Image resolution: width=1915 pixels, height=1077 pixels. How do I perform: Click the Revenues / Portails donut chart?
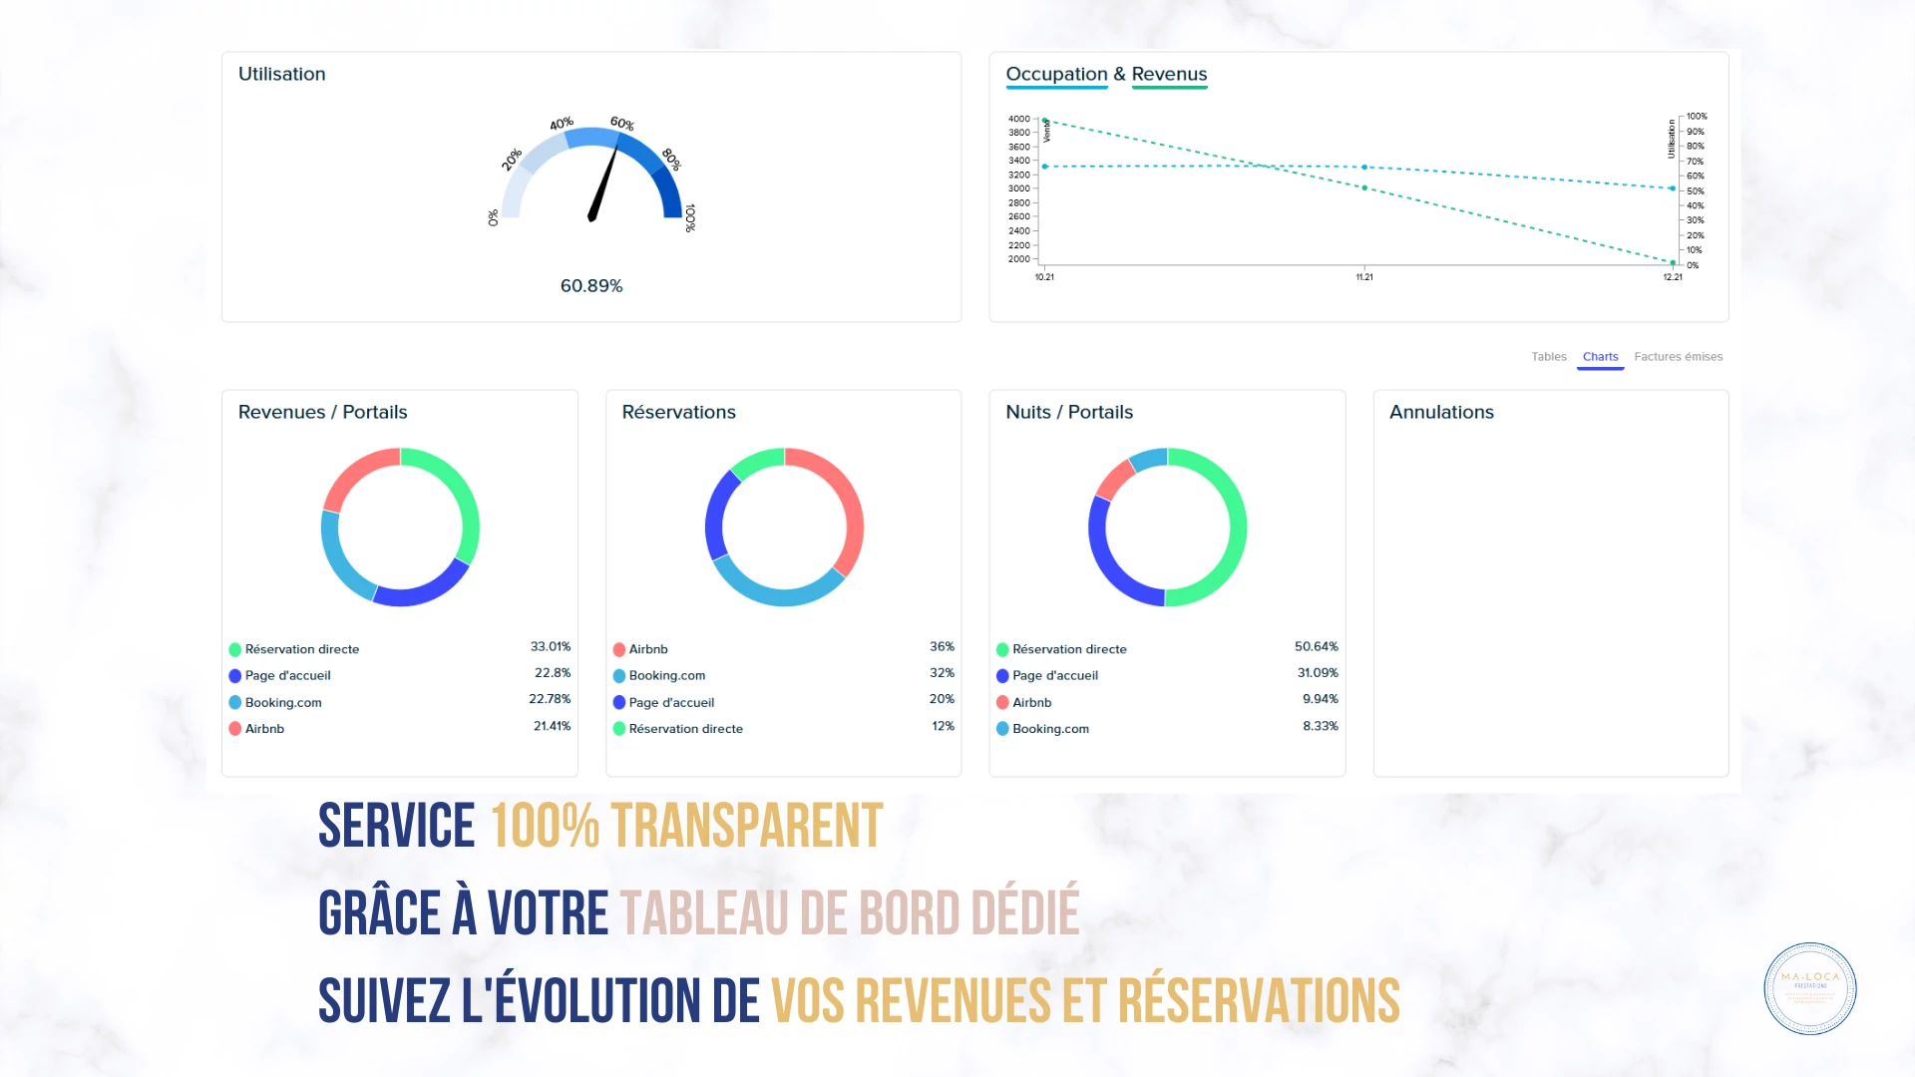400,528
